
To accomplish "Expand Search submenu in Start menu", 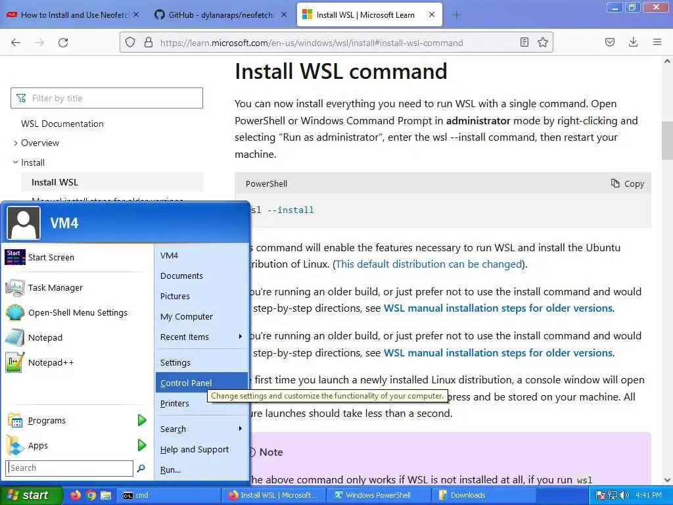I will tap(201, 429).
